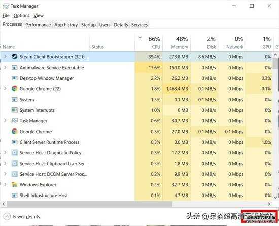
Task: Click the vertical scrollbar thumb
Action: [x=275, y=63]
